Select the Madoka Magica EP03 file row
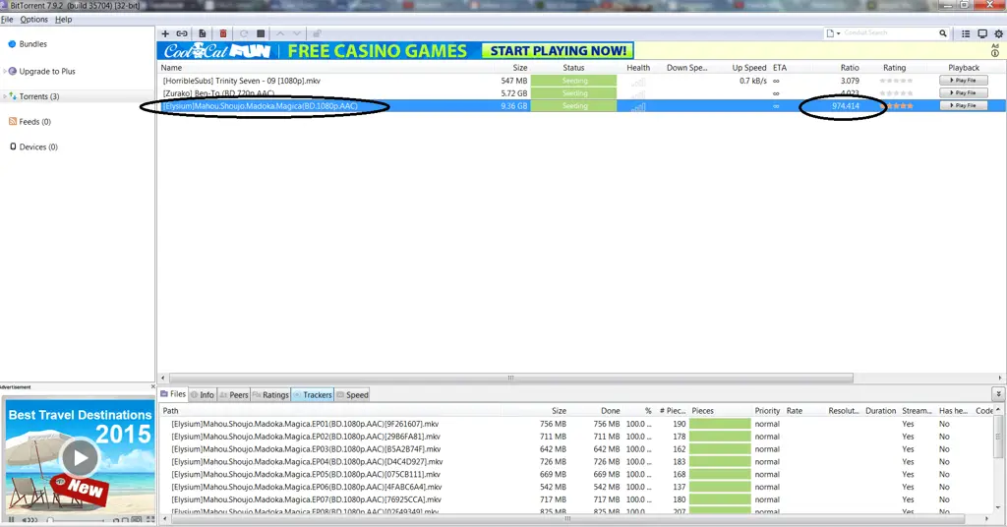Image resolution: width=1007 pixels, height=527 pixels. tap(576, 448)
